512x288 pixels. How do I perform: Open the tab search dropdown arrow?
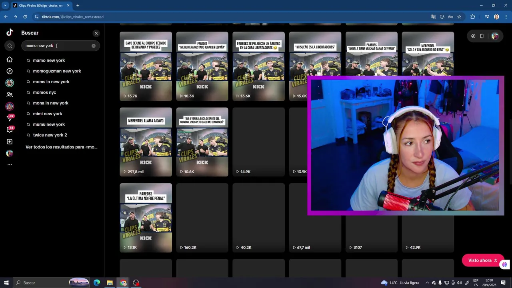pyautogui.click(x=5, y=6)
